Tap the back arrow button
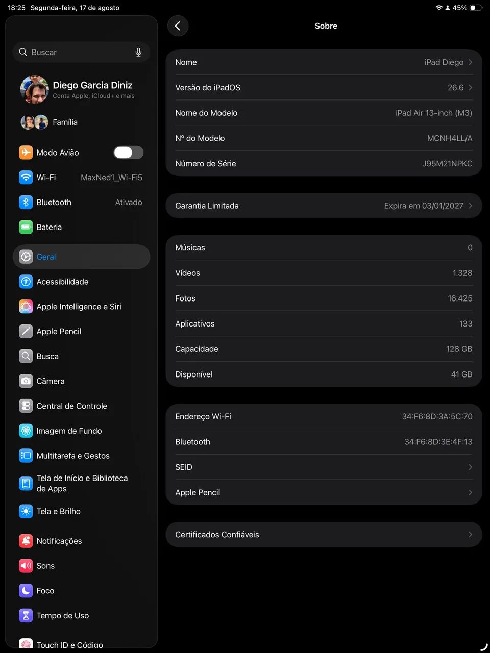 [178, 26]
